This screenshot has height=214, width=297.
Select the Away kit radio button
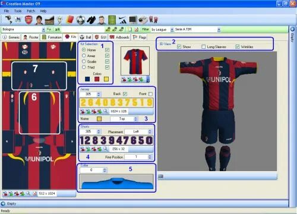click(84, 56)
